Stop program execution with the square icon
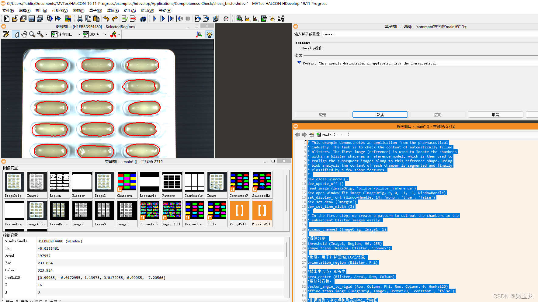 (188, 19)
